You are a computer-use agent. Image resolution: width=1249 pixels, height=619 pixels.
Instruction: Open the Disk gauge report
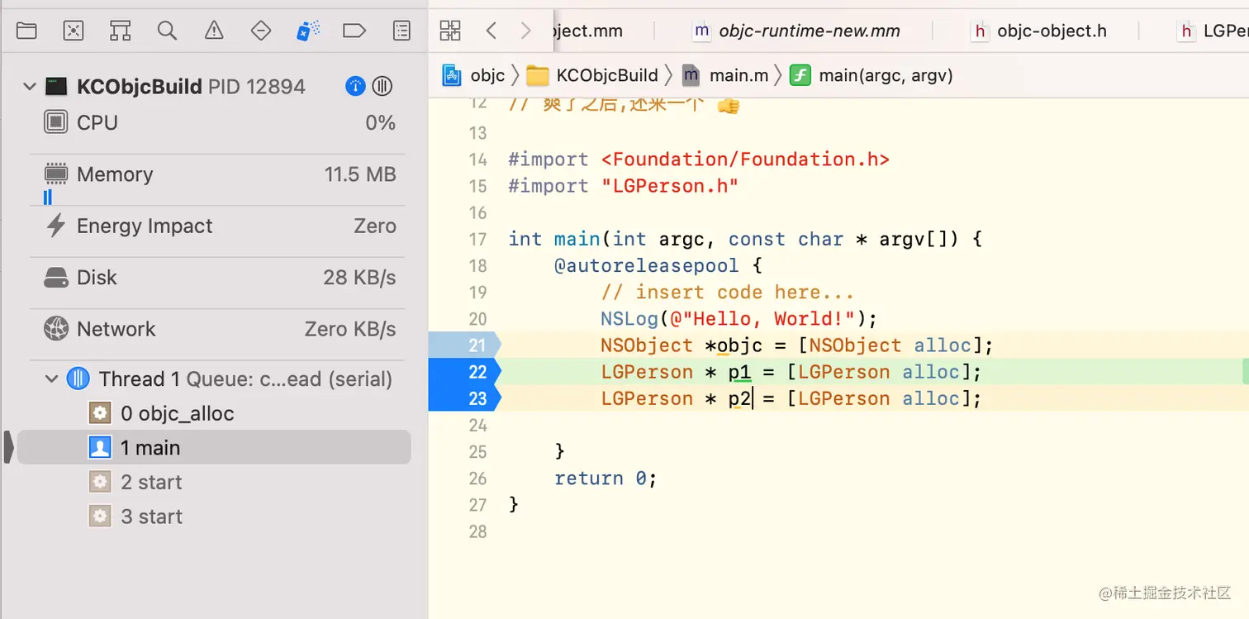pos(220,277)
